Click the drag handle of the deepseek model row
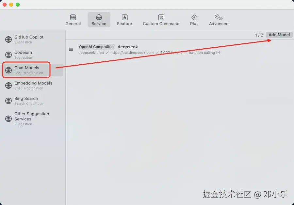Viewport: 294px width, 205px height. click(71, 50)
